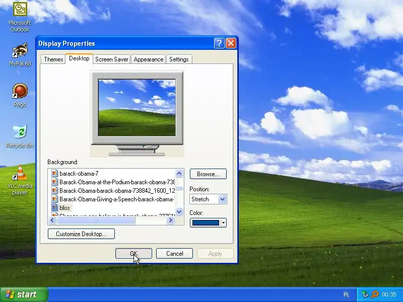
Task: Click the file icon beside Barack-Obama-at-the-Podium
Action: coord(54,182)
